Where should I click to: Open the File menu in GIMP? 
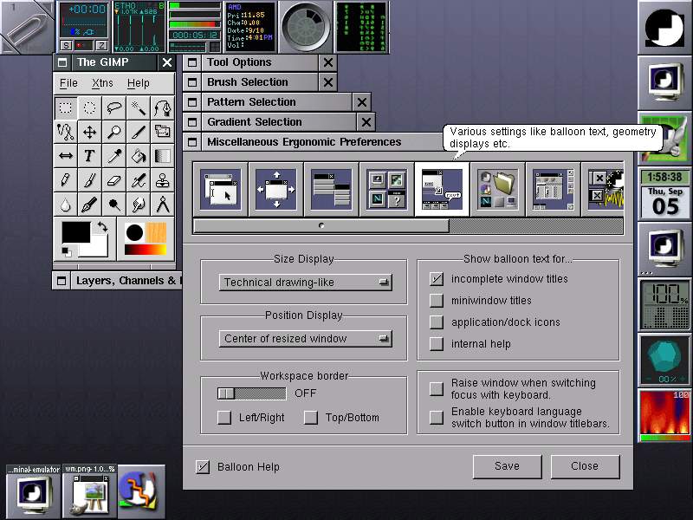[68, 83]
